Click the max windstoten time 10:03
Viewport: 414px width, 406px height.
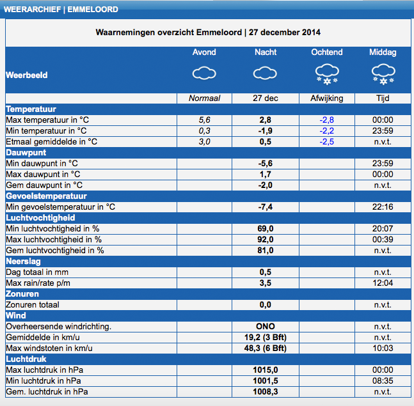pyautogui.click(x=383, y=348)
